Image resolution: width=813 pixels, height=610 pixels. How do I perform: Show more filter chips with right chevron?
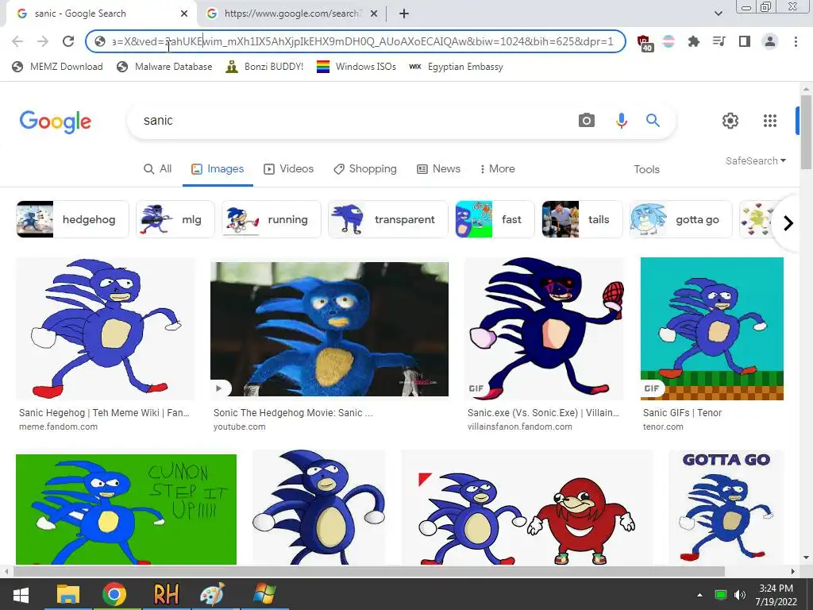[788, 223]
